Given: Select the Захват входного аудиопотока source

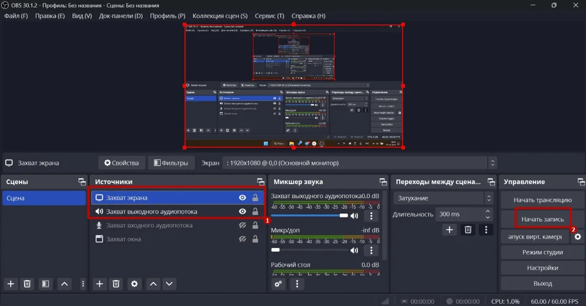Looking at the screenshot, I should pyautogui.click(x=149, y=226).
